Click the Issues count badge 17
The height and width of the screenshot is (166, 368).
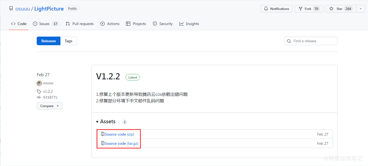(55, 24)
